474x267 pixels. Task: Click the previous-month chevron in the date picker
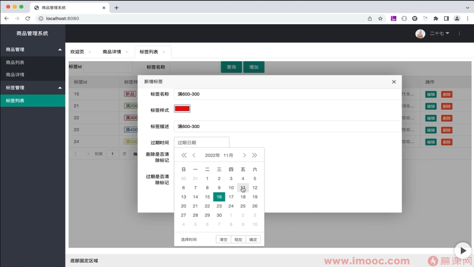pyautogui.click(x=194, y=155)
